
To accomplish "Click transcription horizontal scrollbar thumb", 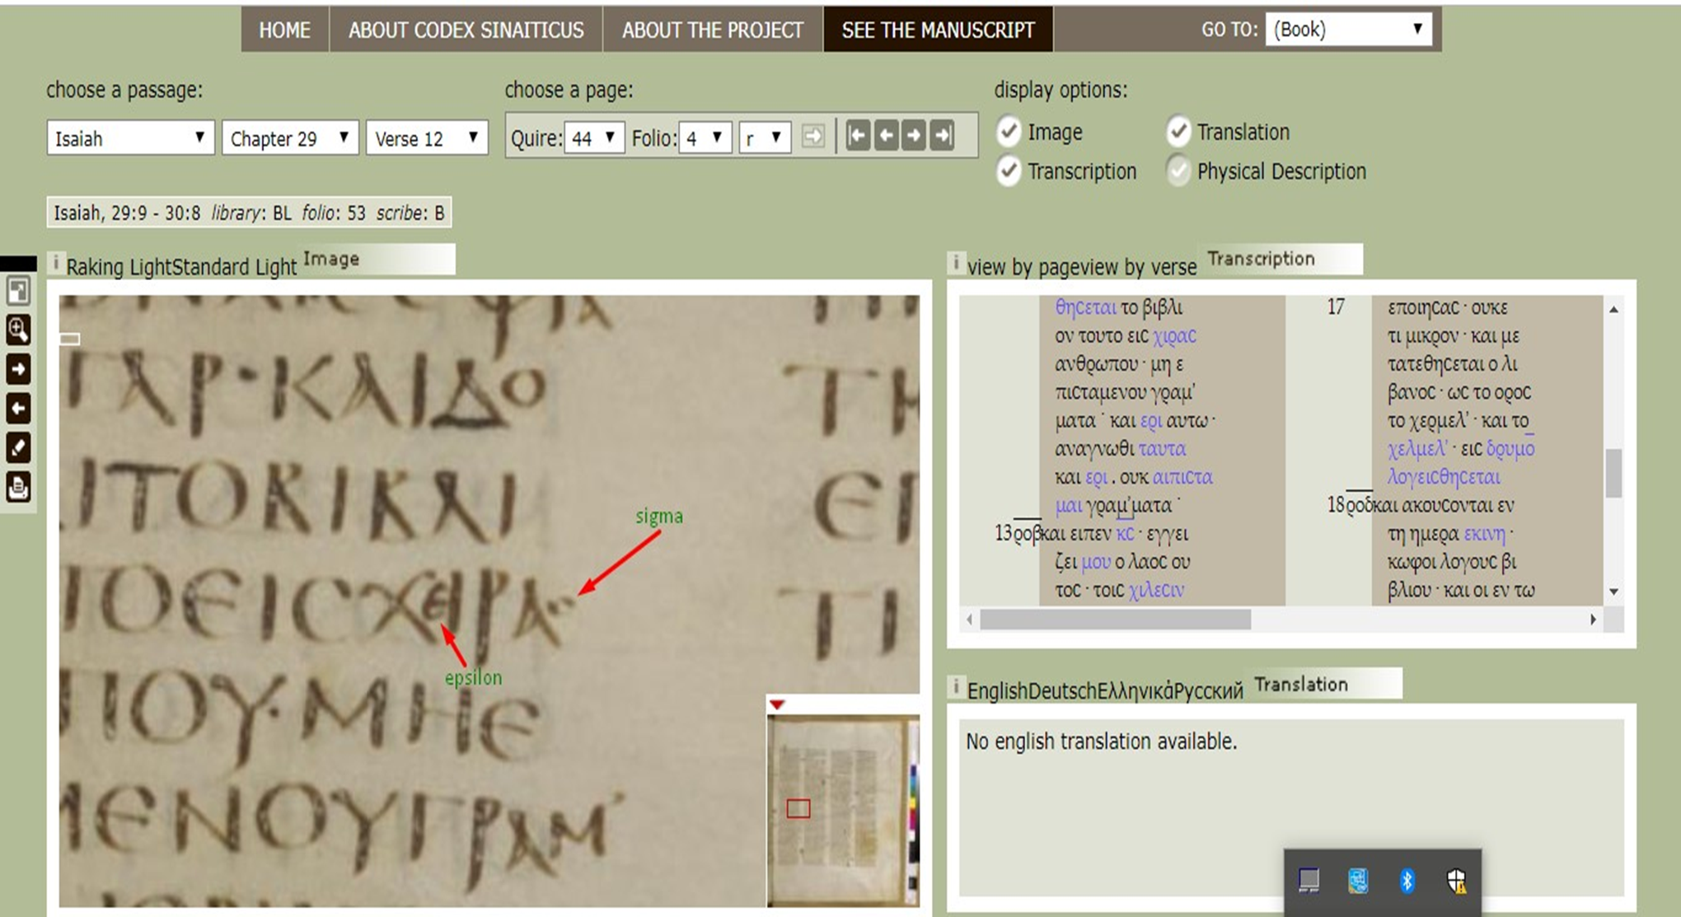I will tap(1116, 619).
